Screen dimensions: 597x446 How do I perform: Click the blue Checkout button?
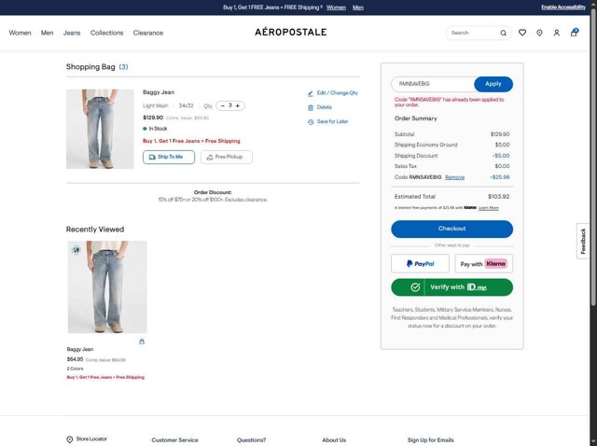click(451, 229)
